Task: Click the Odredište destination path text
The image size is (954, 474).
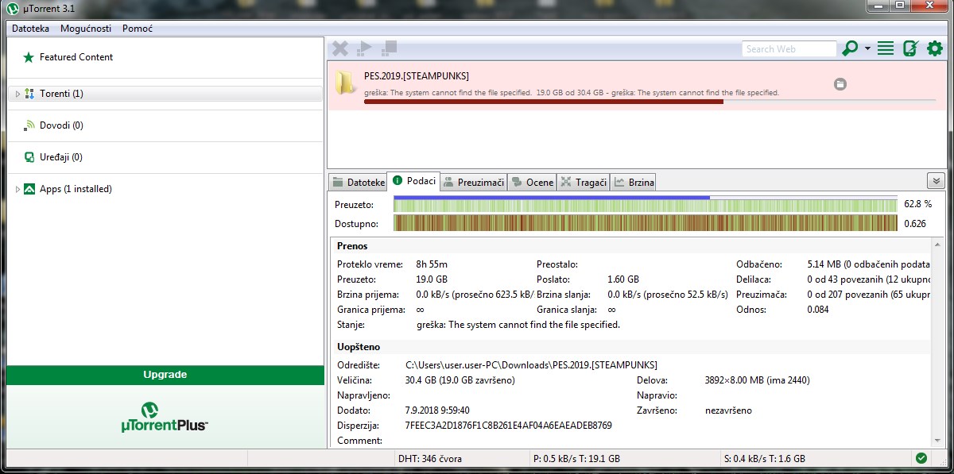Action: tap(531, 365)
